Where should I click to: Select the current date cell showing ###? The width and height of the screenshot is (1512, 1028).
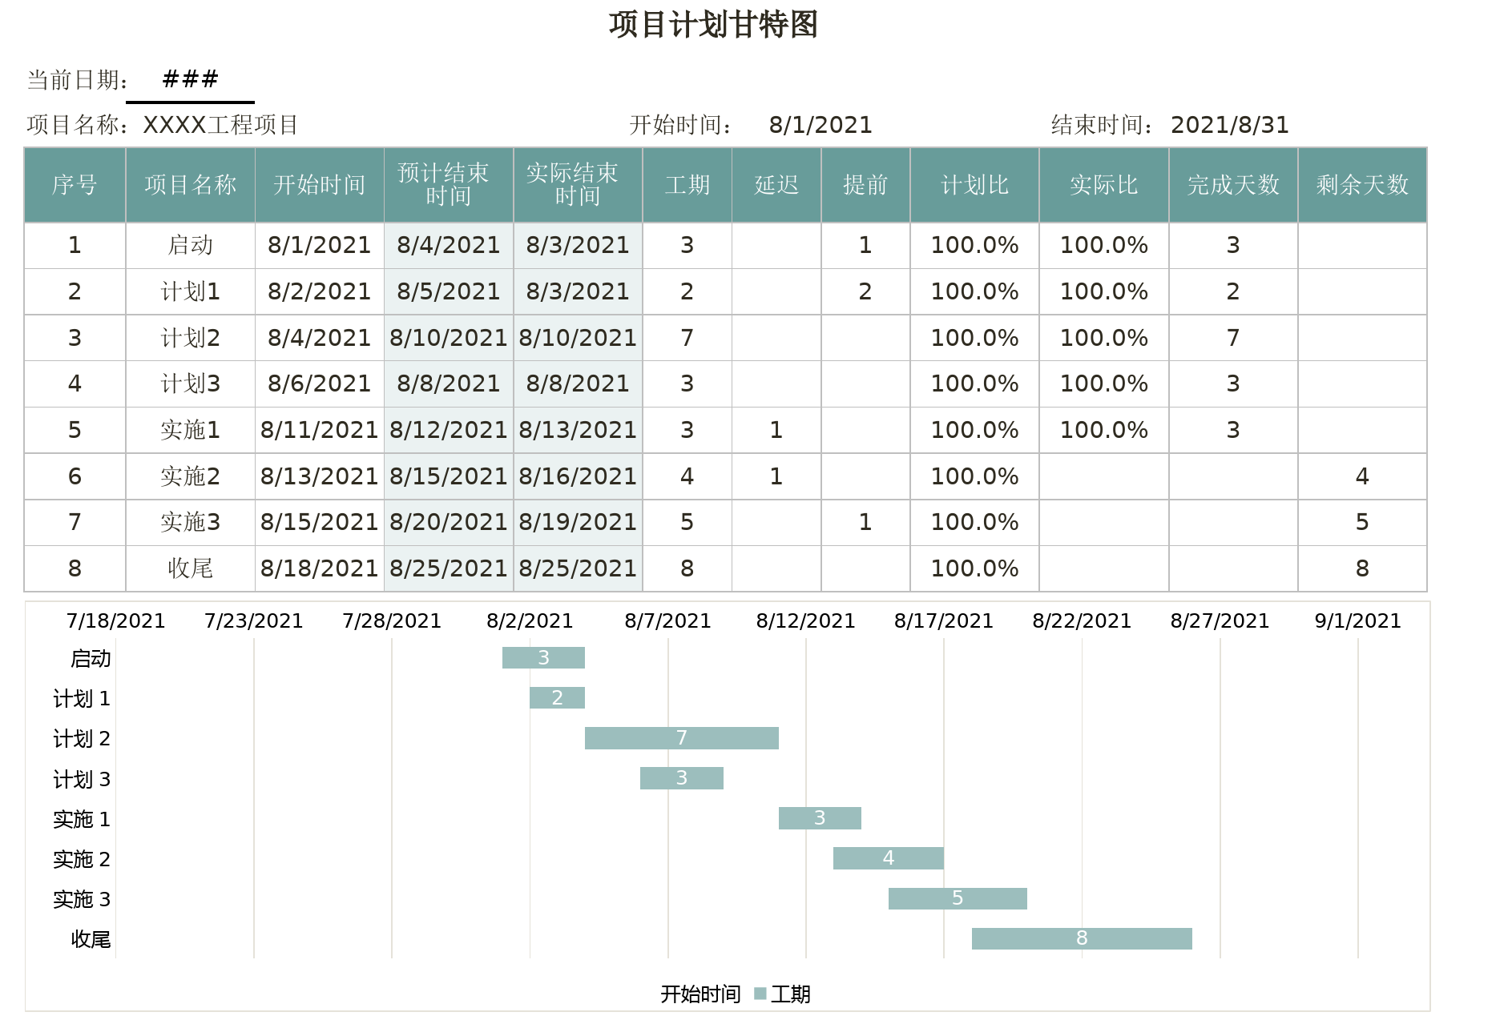190,79
